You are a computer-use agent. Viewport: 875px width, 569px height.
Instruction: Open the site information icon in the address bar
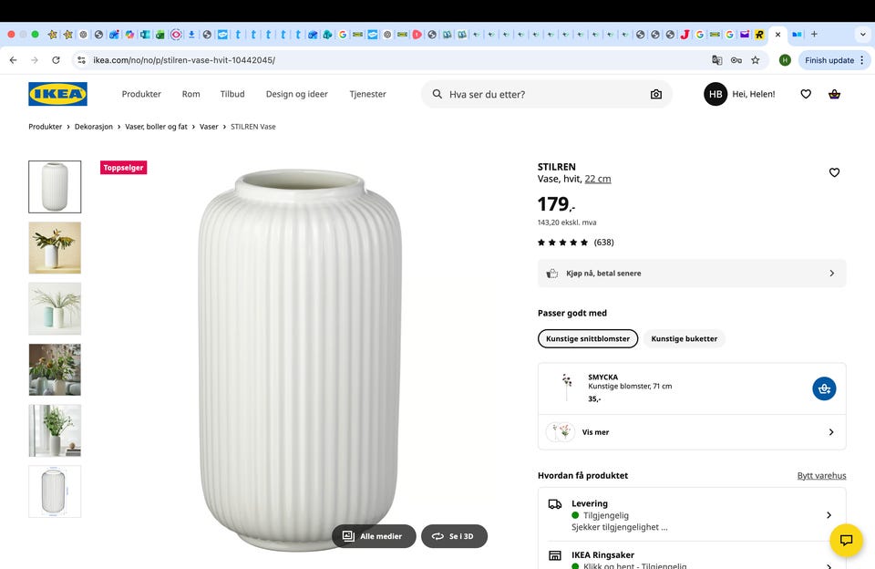pos(81,60)
